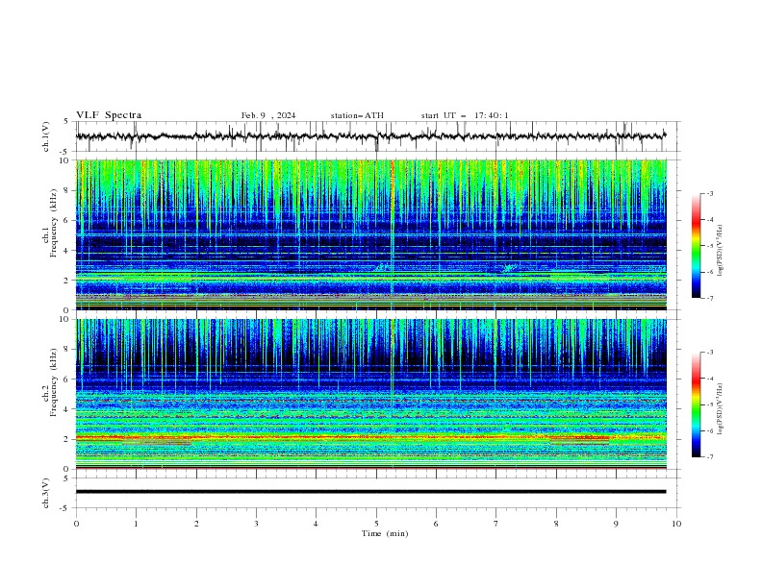This screenshot has height=588, width=762.
Task: Click the time axis tick label '0'
Action: [76, 524]
